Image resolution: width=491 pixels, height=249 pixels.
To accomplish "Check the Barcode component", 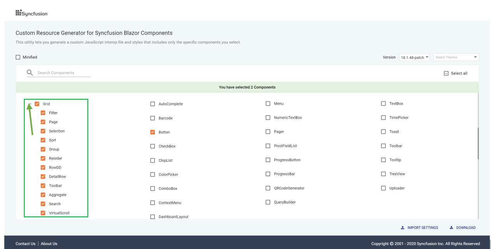I will pos(153,118).
